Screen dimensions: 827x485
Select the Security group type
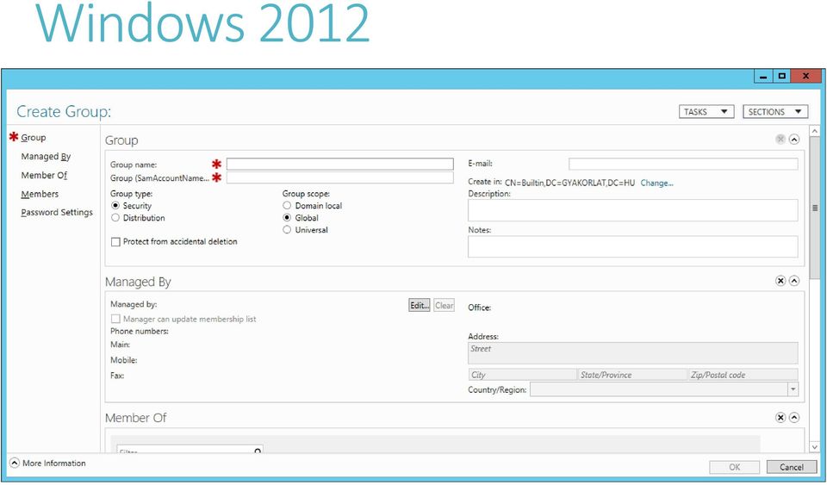pyautogui.click(x=115, y=206)
